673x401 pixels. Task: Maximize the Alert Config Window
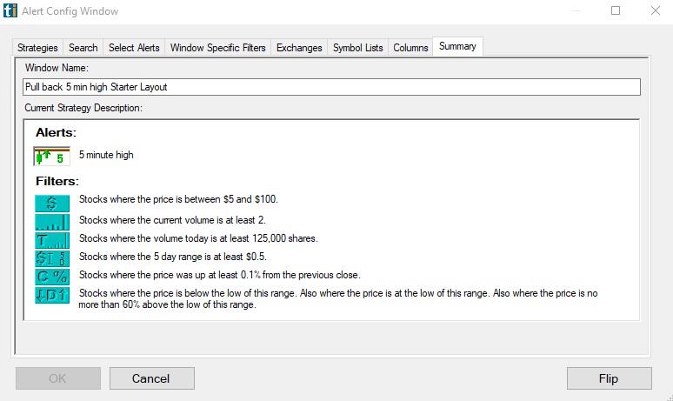pyautogui.click(x=616, y=11)
